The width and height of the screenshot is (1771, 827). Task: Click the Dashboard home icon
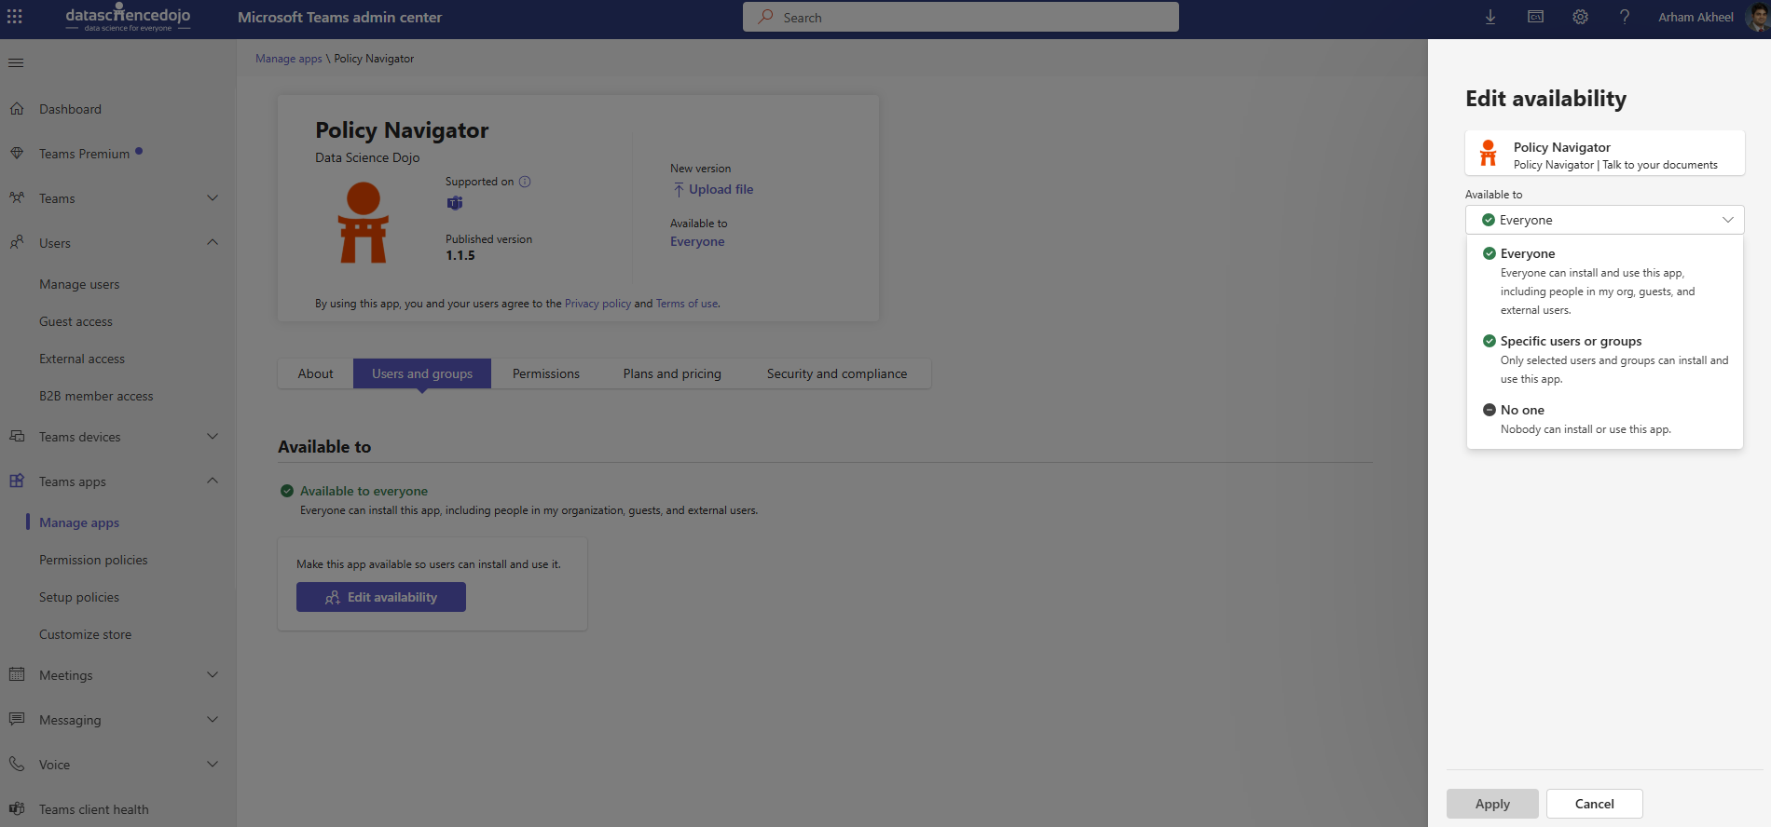click(x=17, y=109)
